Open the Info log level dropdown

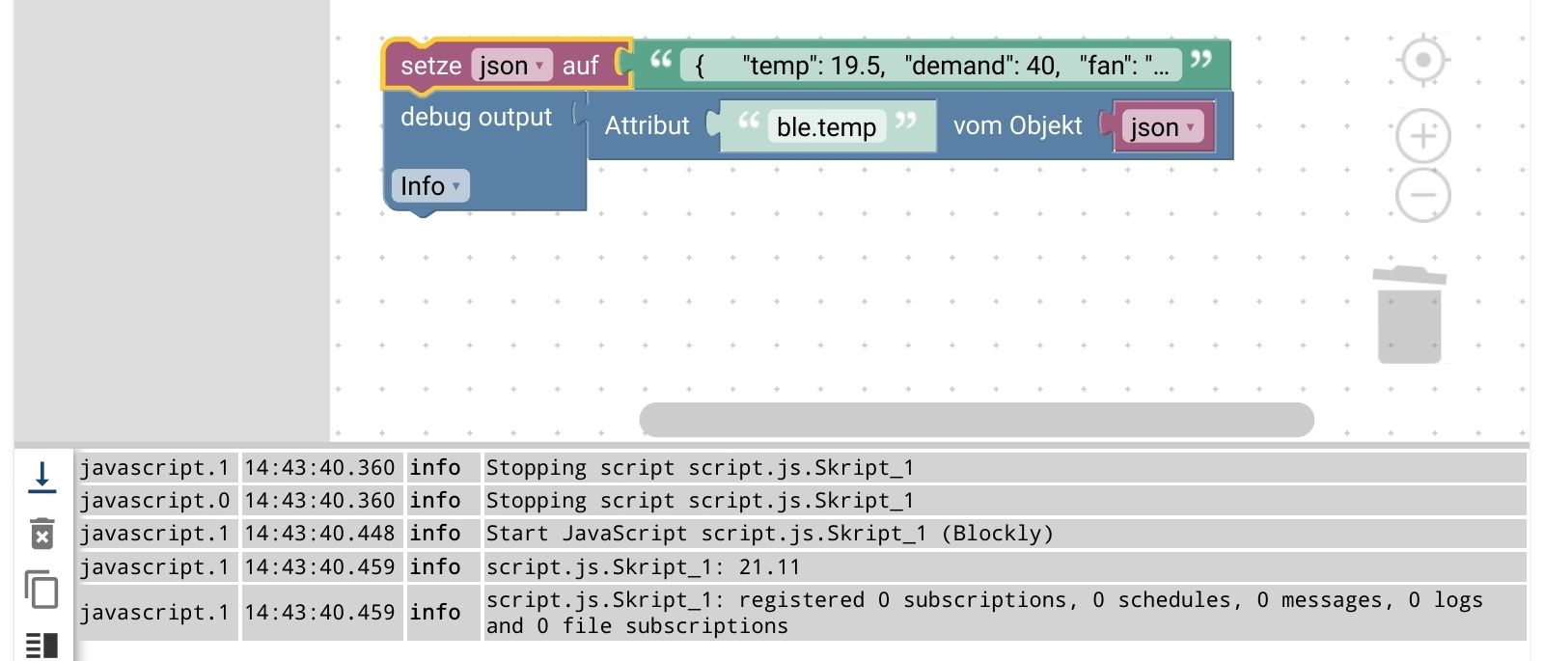tap(430, 185)
